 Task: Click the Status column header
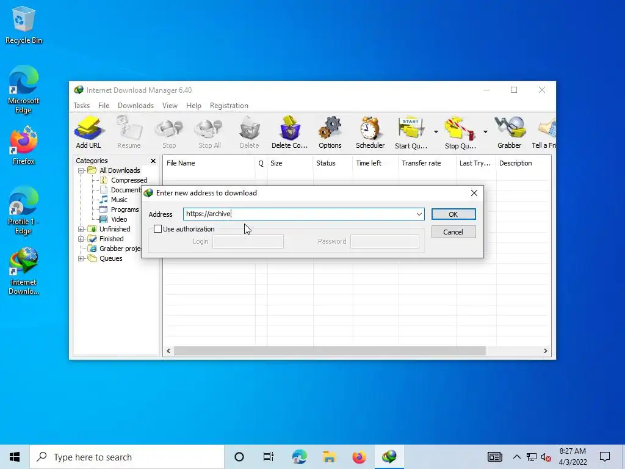[333, 163]
